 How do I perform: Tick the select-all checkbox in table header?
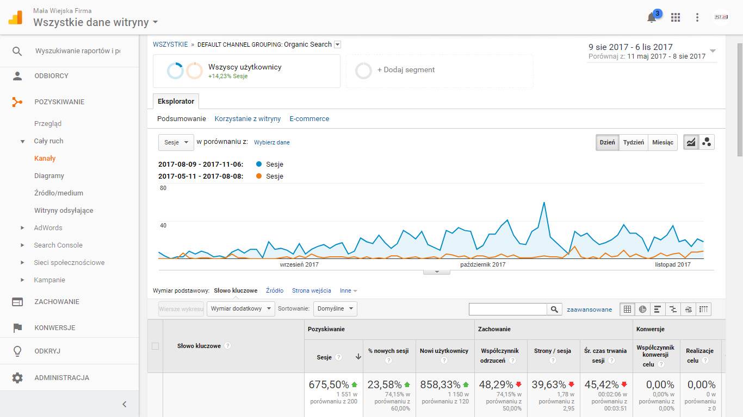155,346
